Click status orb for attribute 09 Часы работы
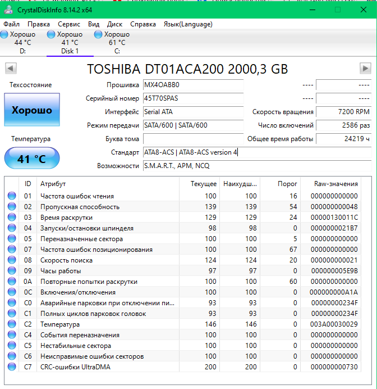The height and width of the screenshot is (389, 377). (12, 270)
